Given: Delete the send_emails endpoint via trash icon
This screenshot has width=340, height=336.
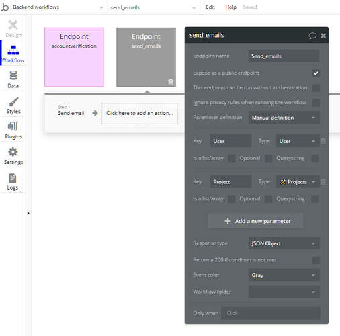Looking at the screenshot, I should point(171,81).
